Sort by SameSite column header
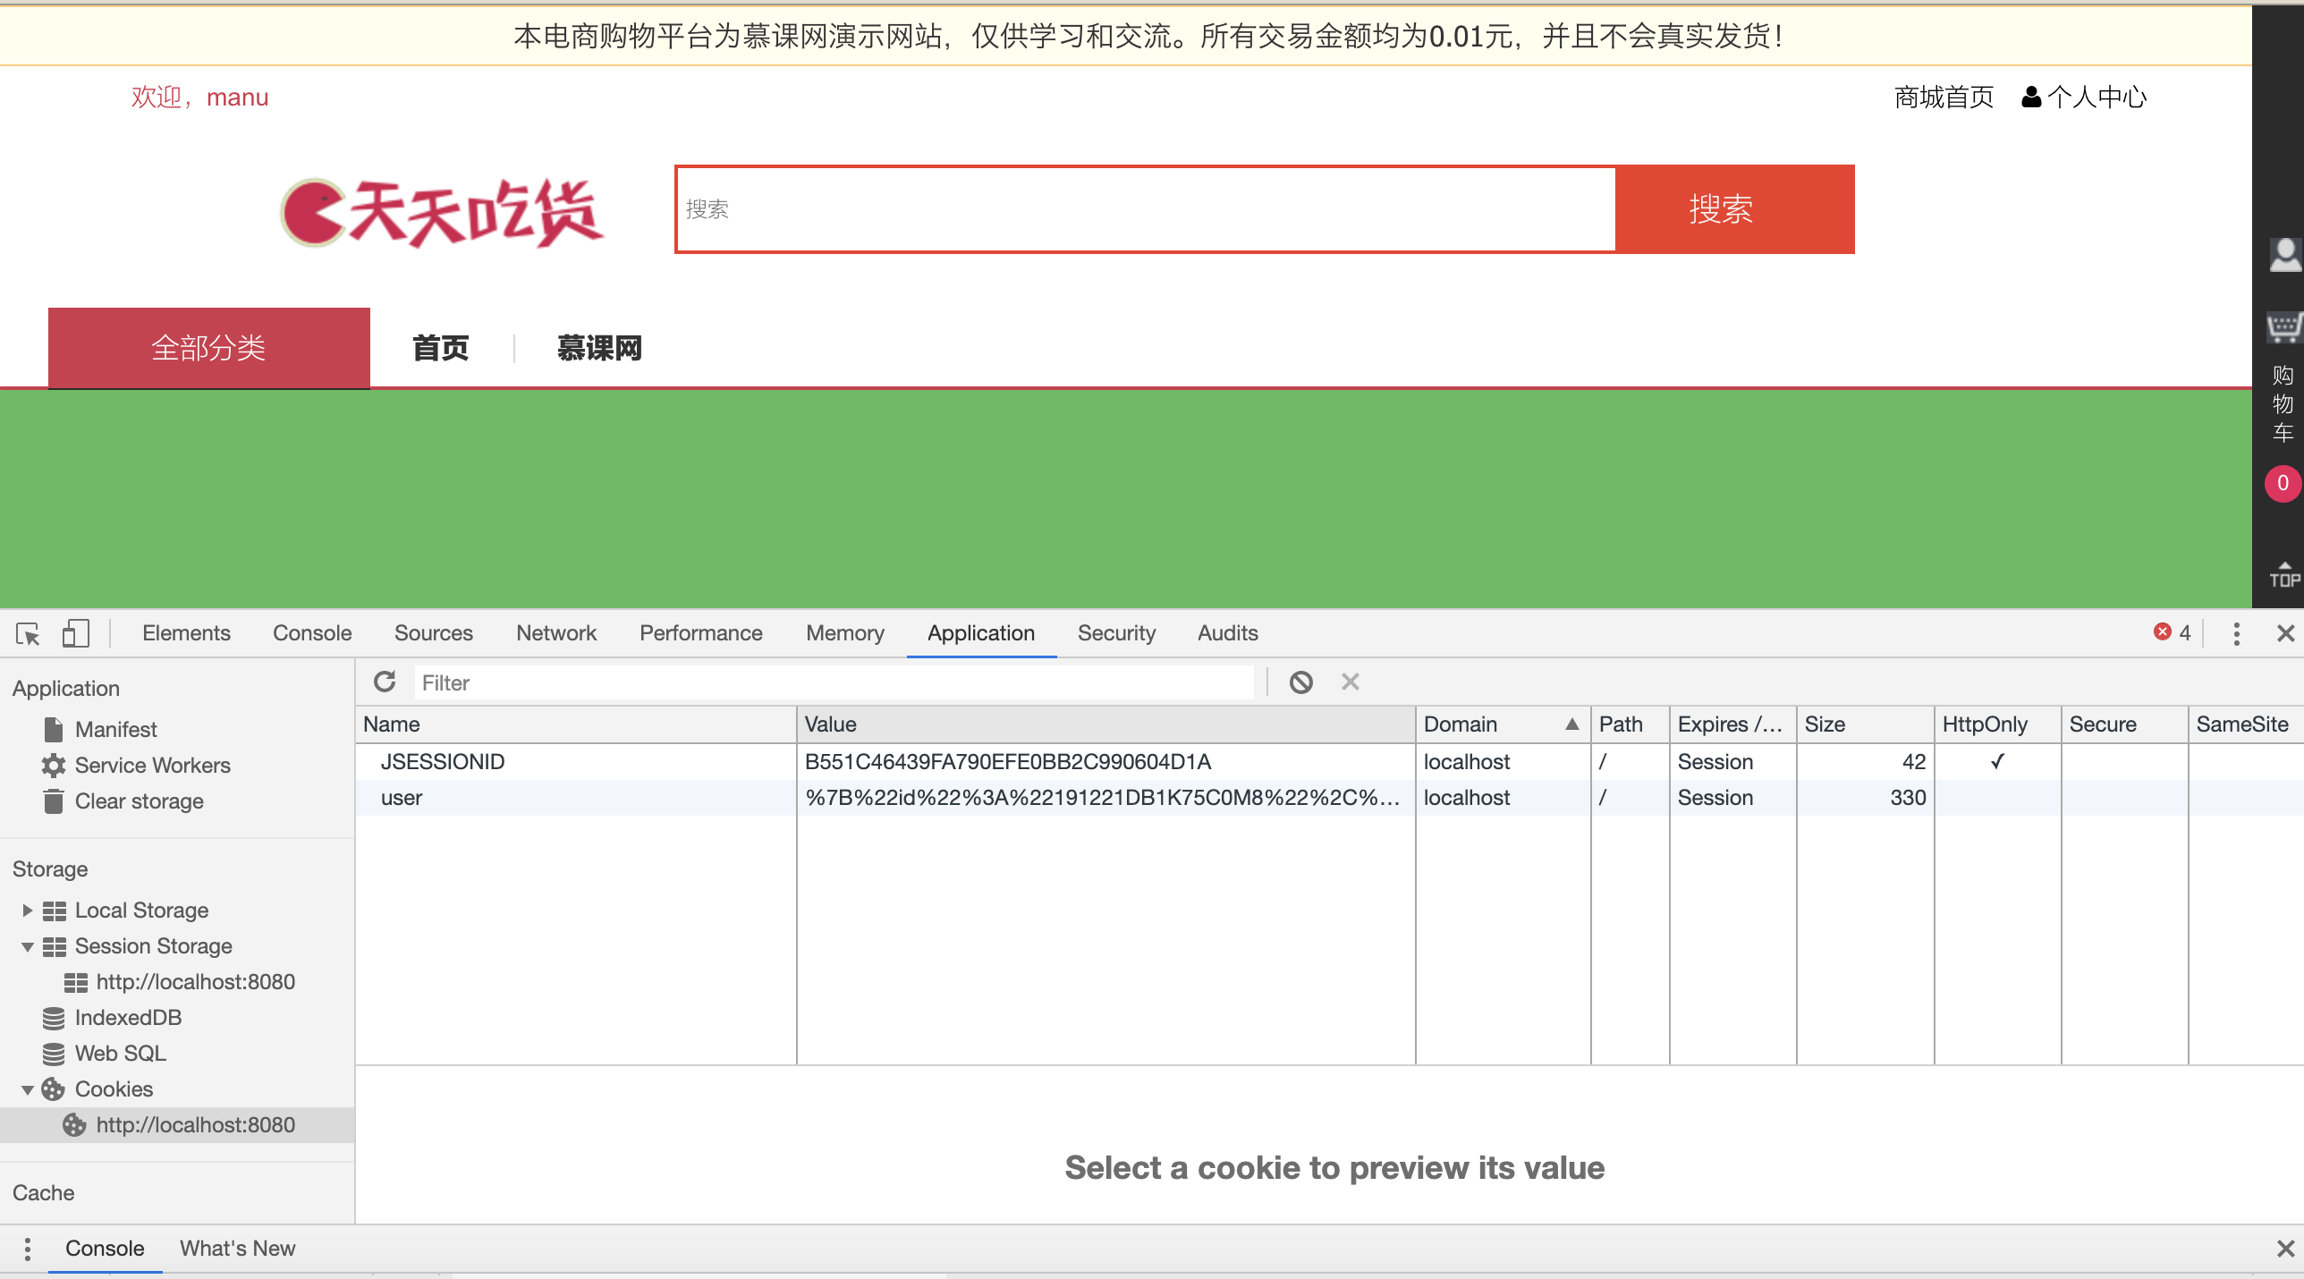The height and width of the screenshot is (1279, 2304). 2246,724
